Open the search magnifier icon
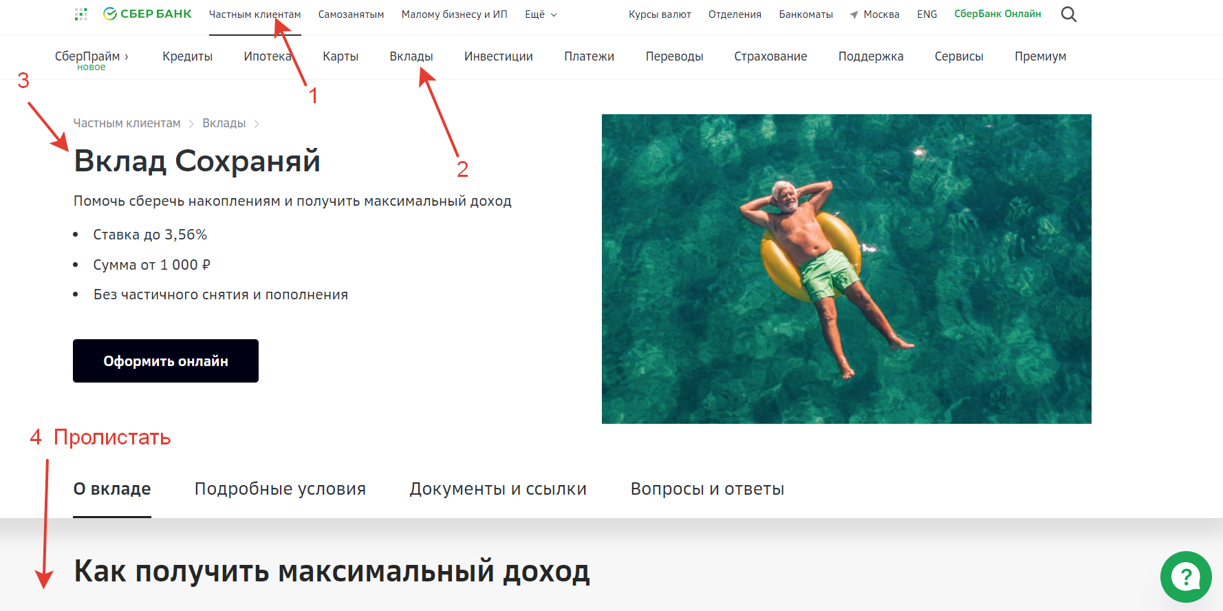 [x=1068, y=14]
